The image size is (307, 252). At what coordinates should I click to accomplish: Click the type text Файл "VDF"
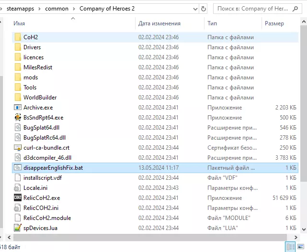point(222,178)
